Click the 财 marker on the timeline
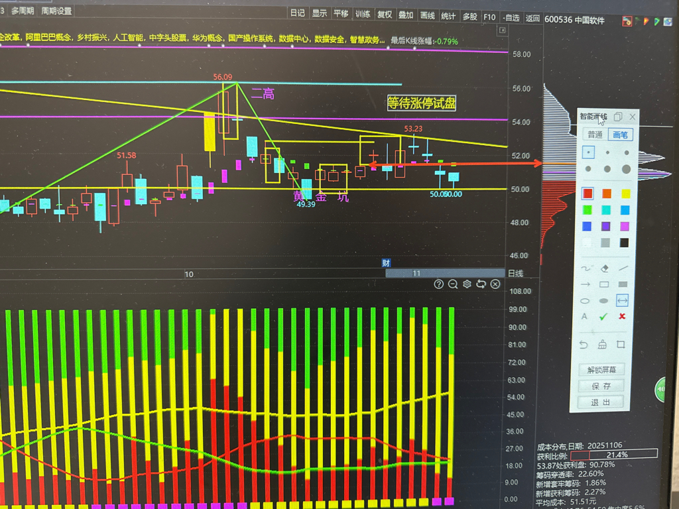This screenshot has width=679, height=509. point(387,262)
